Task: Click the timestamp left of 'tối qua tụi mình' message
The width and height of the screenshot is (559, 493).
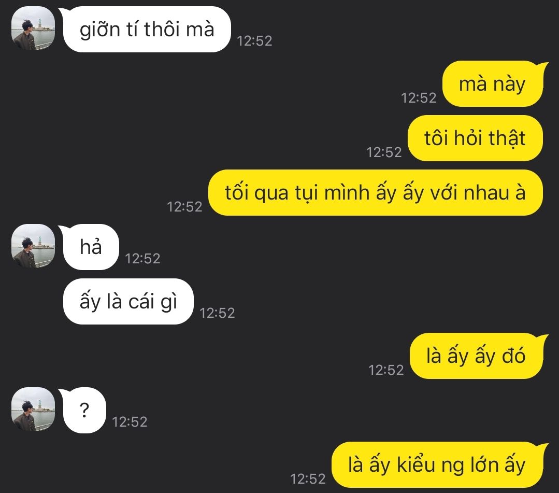Action: [x=184, y=207]
